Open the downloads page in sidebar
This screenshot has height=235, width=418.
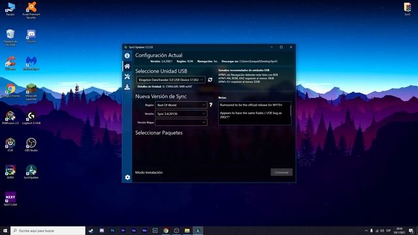(x=127, y=87)
